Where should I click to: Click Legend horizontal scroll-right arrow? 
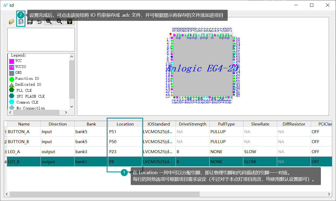(66, 112)
